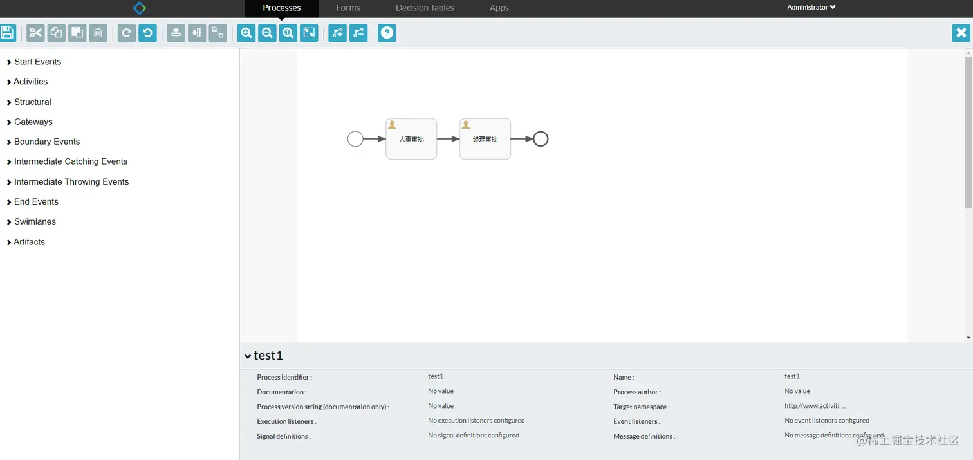Open No signal definitions configured

(x=474, y=436)
